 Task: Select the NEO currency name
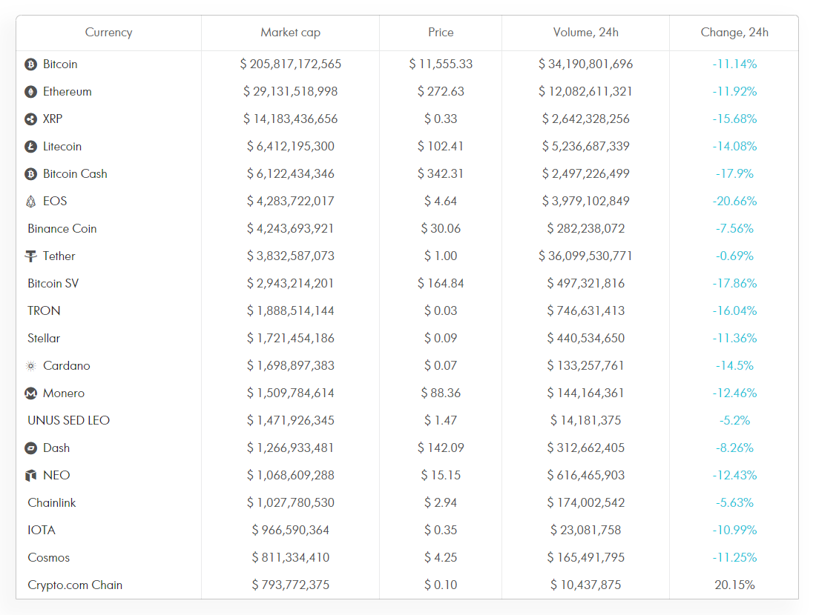click(56, 476)
